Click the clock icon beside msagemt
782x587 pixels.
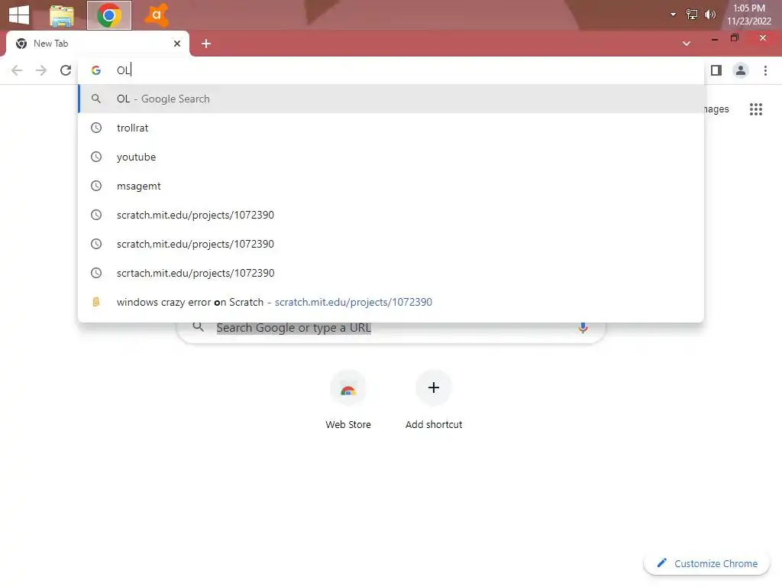click(96, 186)
